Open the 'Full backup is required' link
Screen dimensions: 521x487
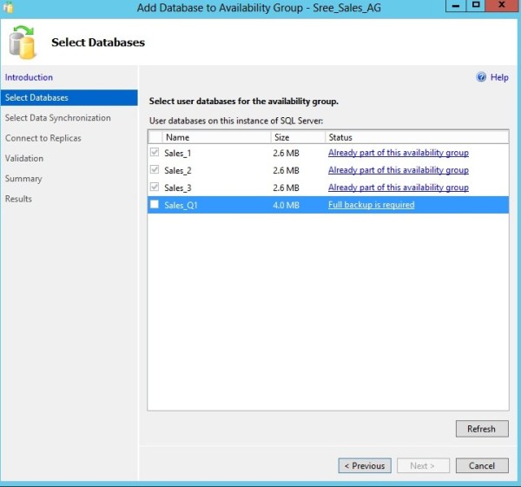[x=371, y=205]
